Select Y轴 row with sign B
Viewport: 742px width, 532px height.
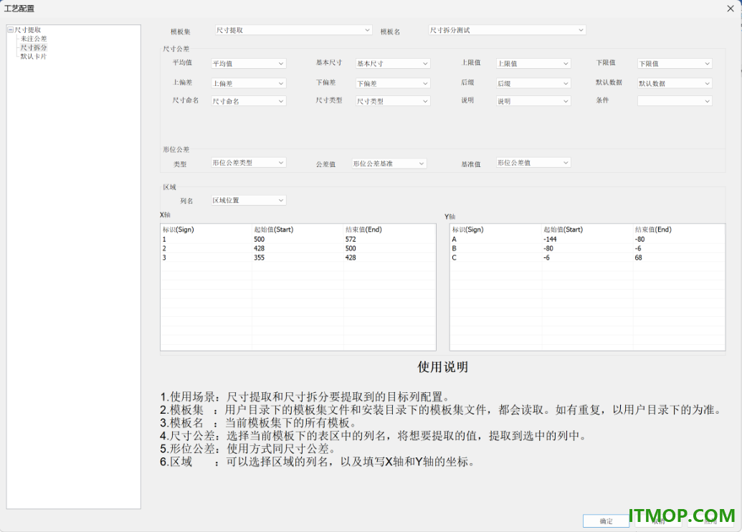pos(587,249)
